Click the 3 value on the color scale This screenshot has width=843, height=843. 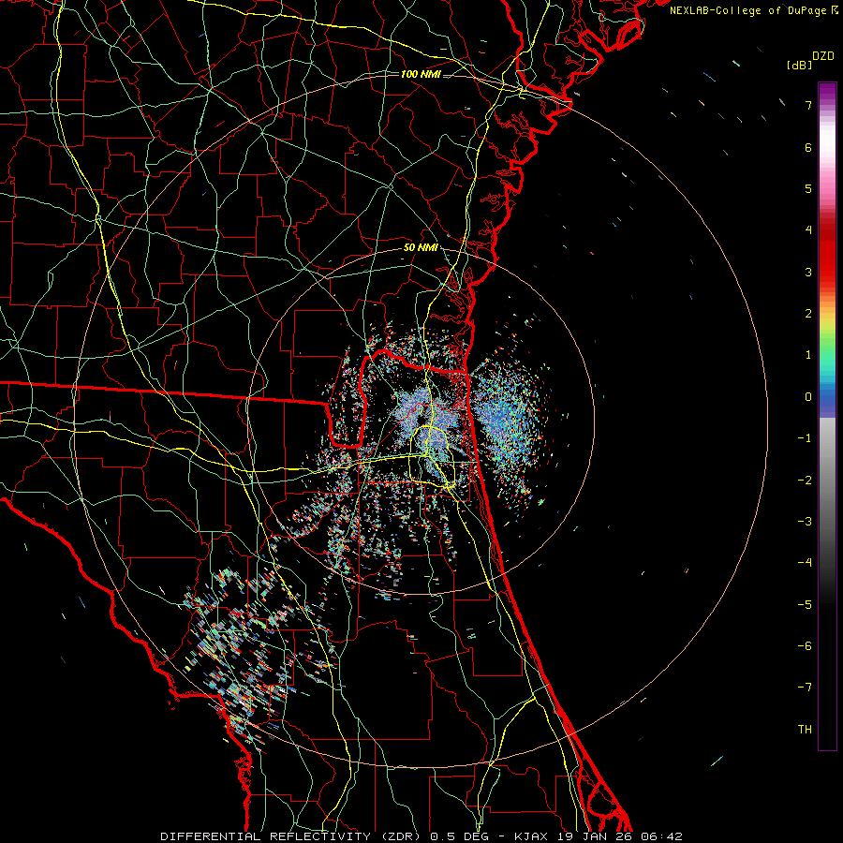tap(808, 273)
